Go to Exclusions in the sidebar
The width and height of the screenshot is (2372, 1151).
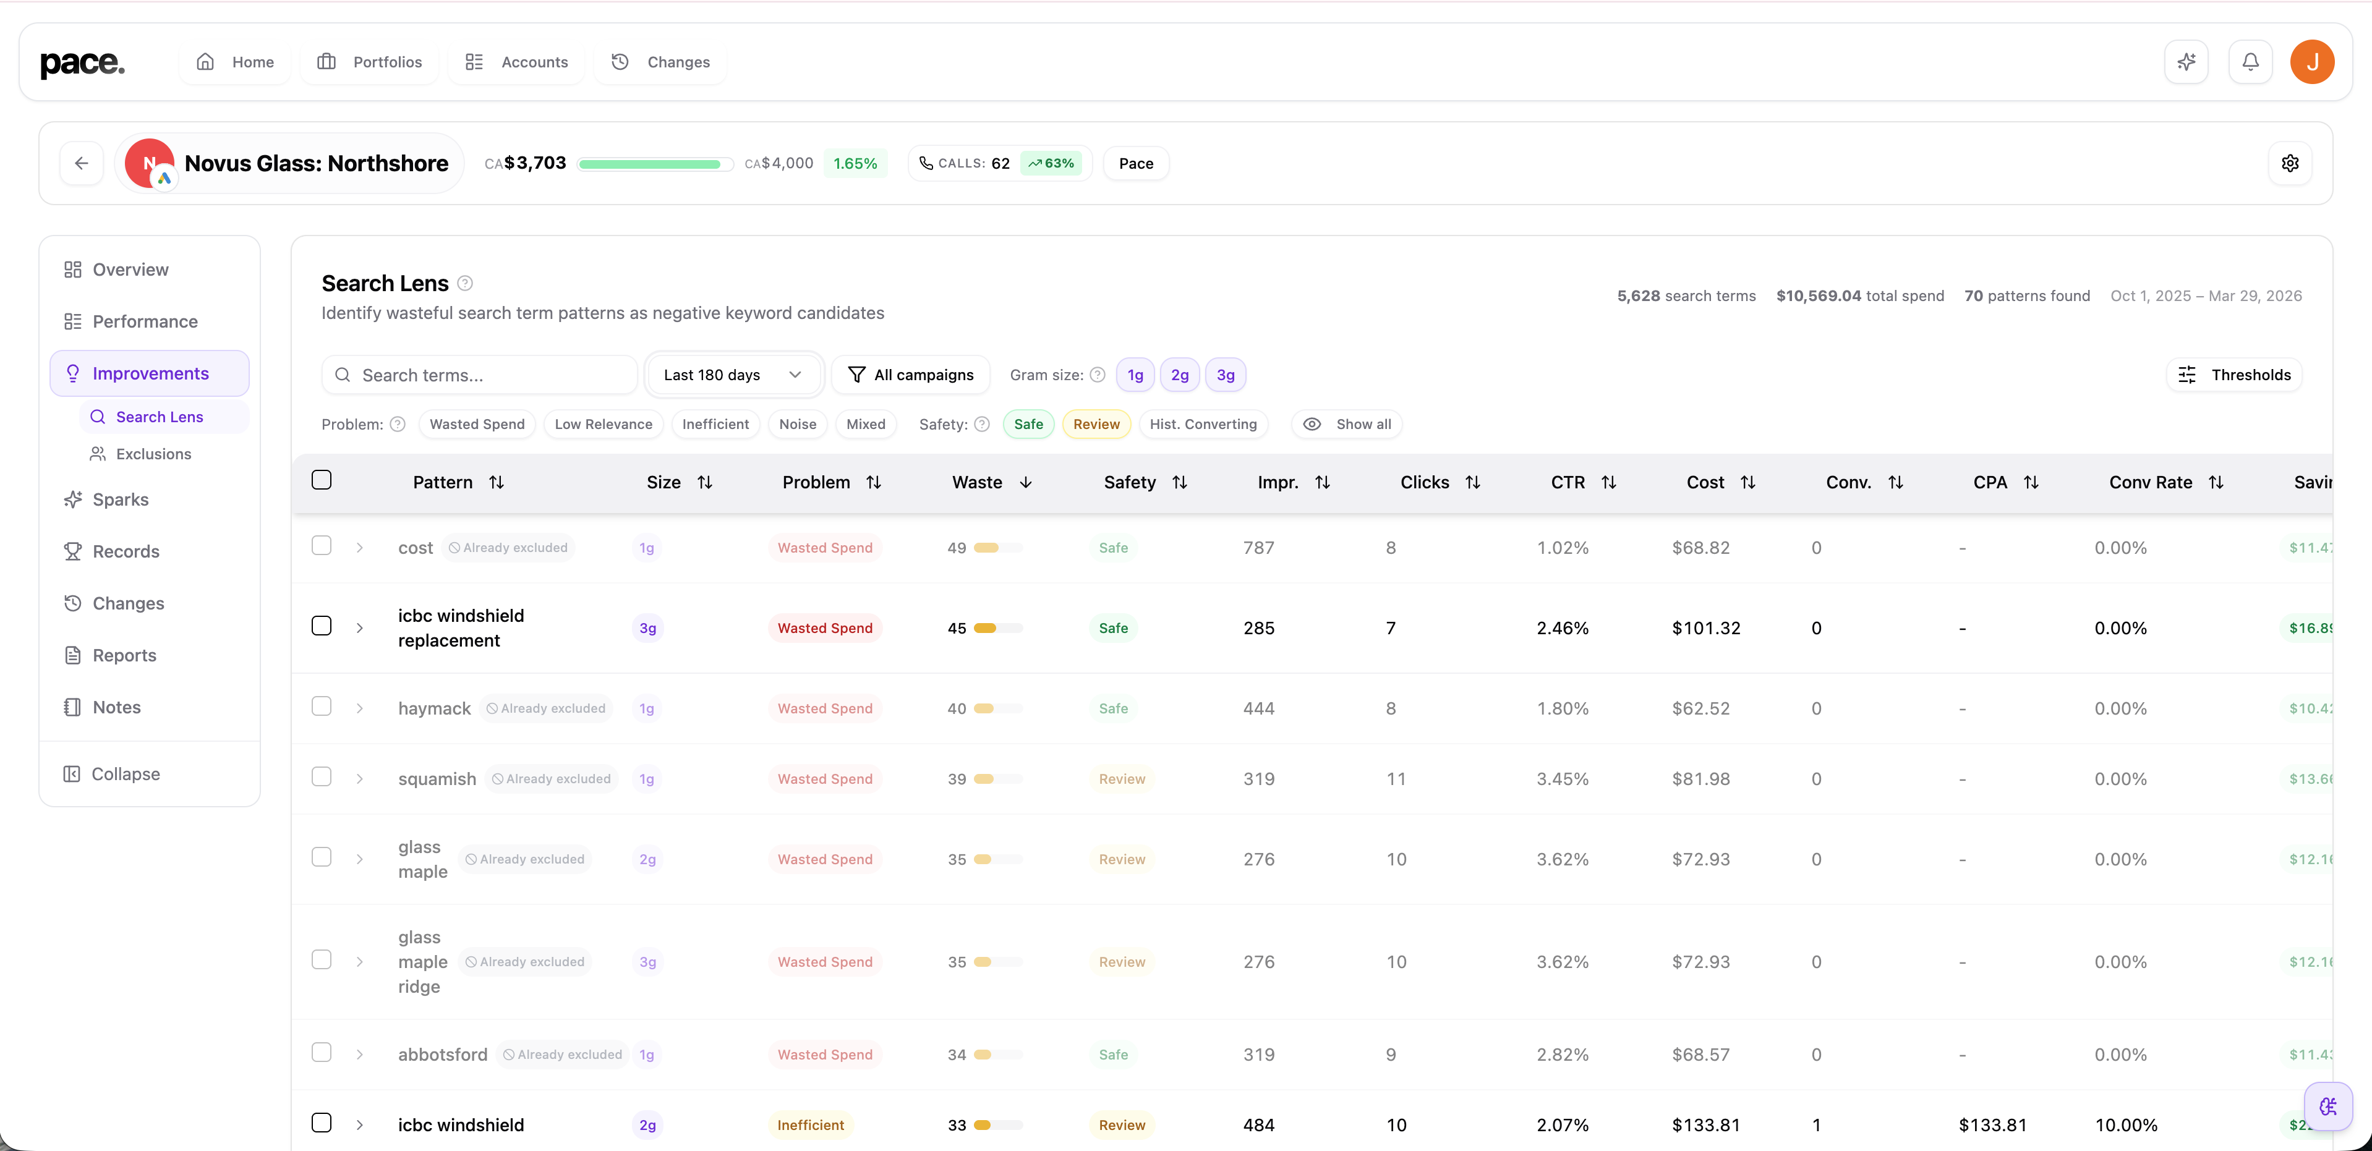[x=153, y=454]
